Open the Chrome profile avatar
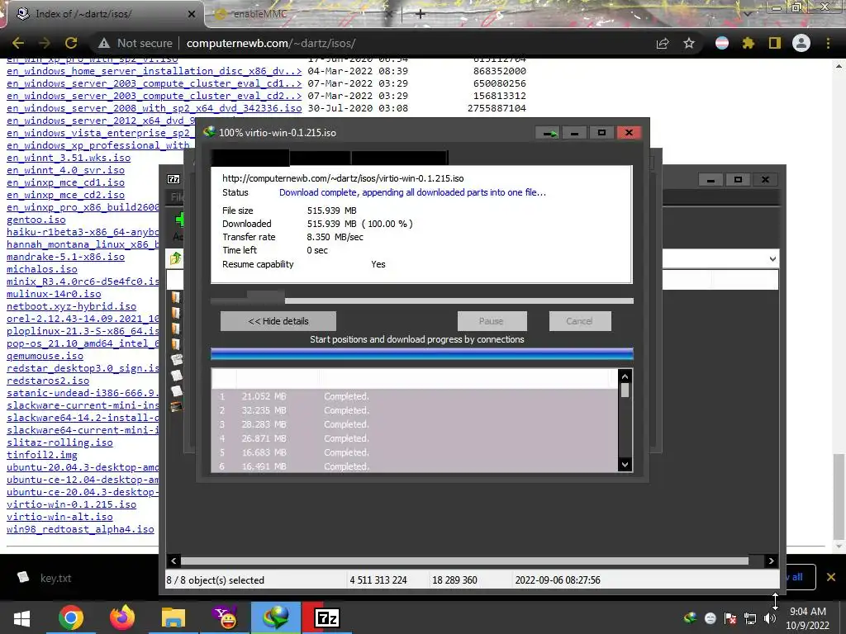The height and width of the screenshot is (634, 846). point(801,43)
